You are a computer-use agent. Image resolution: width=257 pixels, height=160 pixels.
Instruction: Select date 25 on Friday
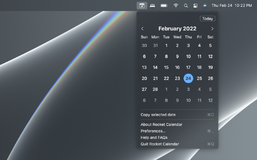[199, 79]
